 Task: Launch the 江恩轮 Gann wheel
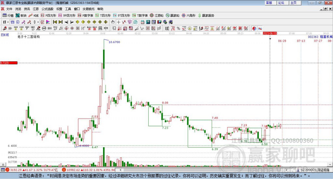point(157,16)
